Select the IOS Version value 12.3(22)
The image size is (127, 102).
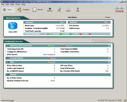pyautogui.click(x=105, y=25)
